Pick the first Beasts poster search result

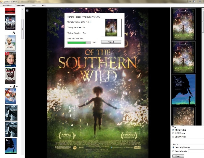(x=184, y=24)
